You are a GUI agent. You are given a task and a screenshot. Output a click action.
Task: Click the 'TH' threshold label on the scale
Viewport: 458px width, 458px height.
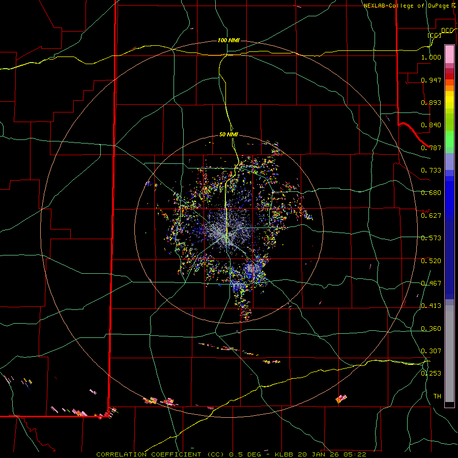pos(437,396)
